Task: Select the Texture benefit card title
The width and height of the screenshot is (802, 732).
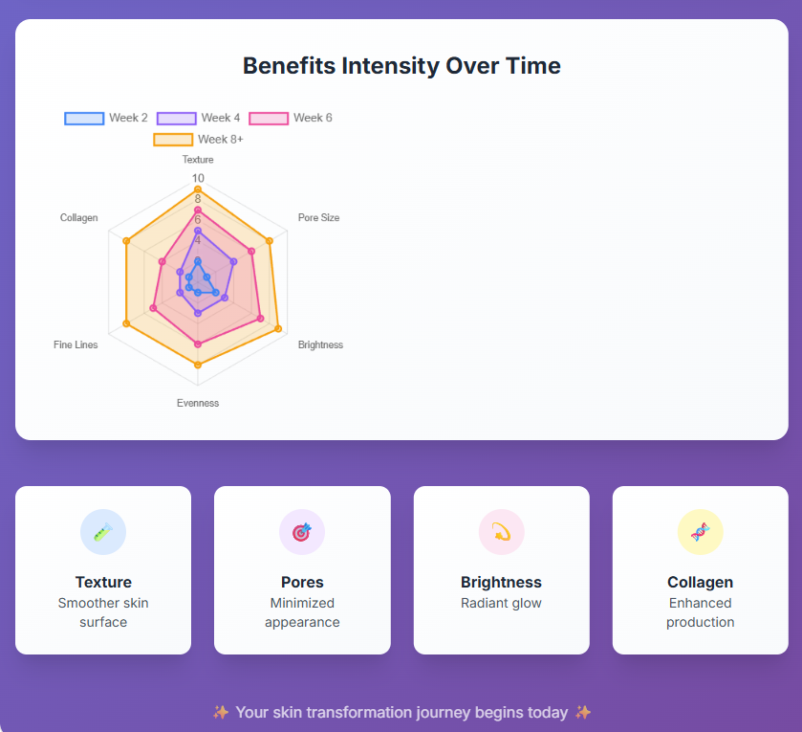Action: [103, 582]
